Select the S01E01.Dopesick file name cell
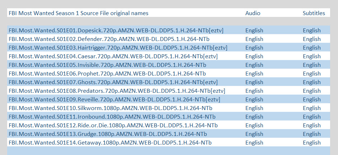Image resolution: width=338 pixels, height=155 pixels. [x=116, y=31]
